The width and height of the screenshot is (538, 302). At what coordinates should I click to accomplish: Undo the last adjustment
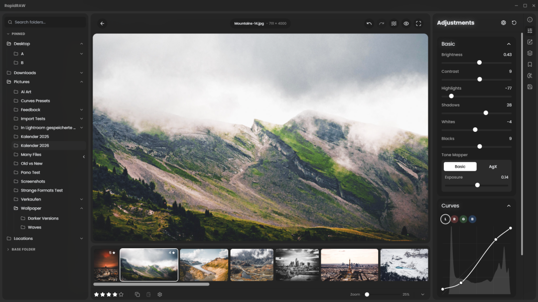[369, 23]
